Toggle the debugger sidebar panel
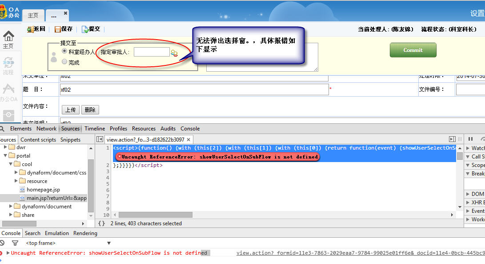The width and height of the screenshot is (485, 264). pos(452,139)
